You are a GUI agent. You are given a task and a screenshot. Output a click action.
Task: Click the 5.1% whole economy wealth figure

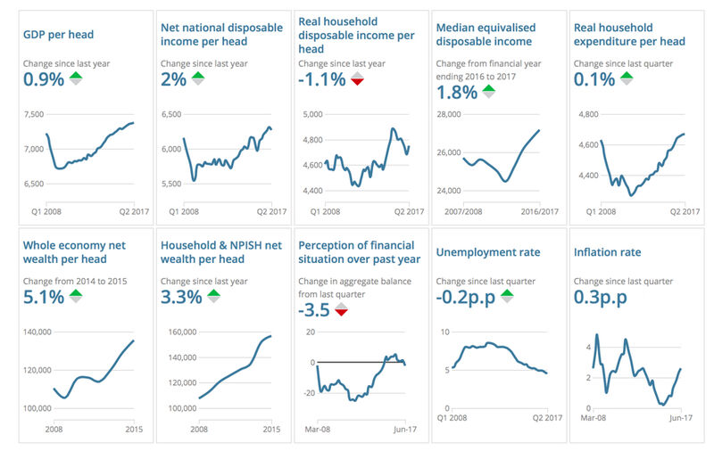(44, 296)
